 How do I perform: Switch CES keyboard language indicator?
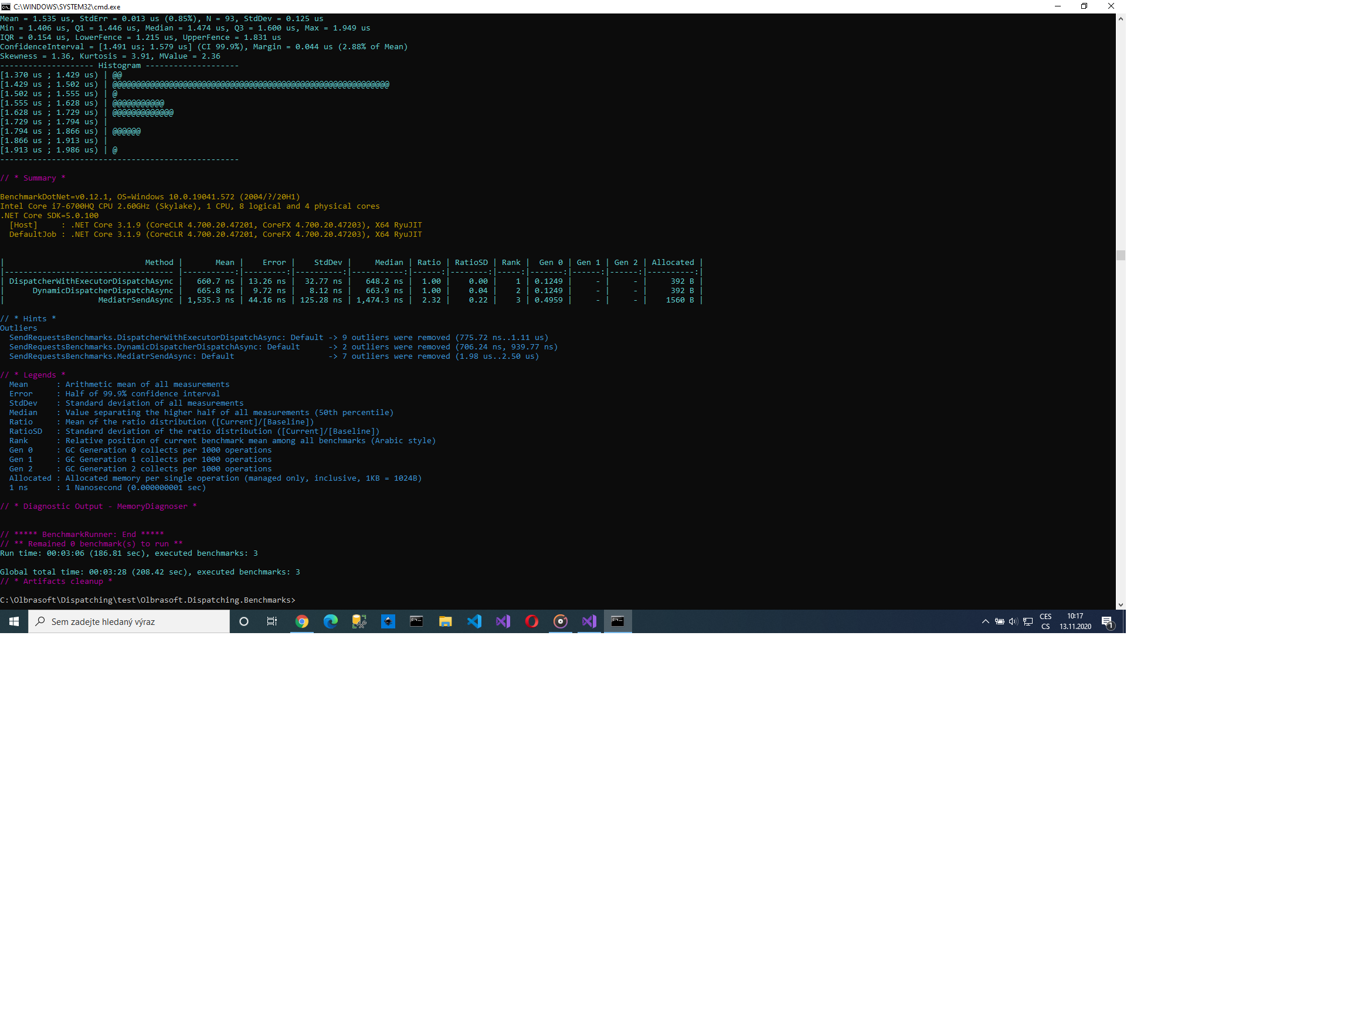(1045, 621)
